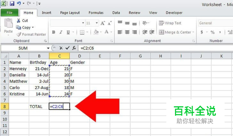Click the Cut scissors icon
233x136 pixels.
(x=19, y=21)
